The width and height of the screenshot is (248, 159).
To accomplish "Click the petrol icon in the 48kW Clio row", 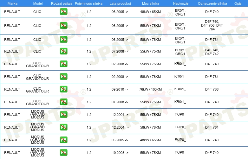I will (63, 12).
